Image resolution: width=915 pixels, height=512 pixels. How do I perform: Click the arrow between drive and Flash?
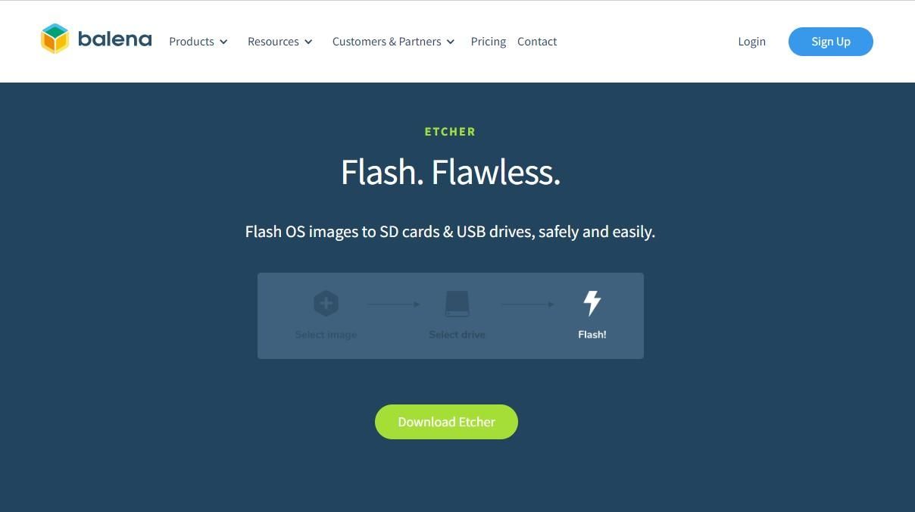point(527,304)
